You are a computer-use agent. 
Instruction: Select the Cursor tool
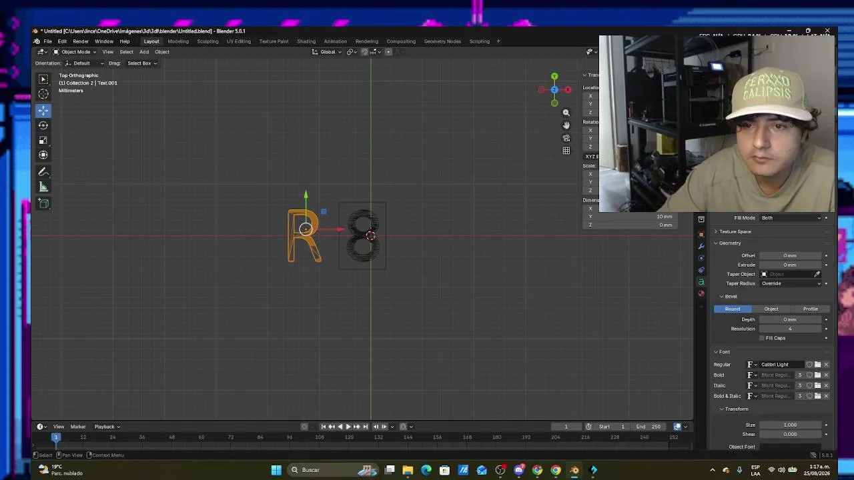(x=43, y=94)
